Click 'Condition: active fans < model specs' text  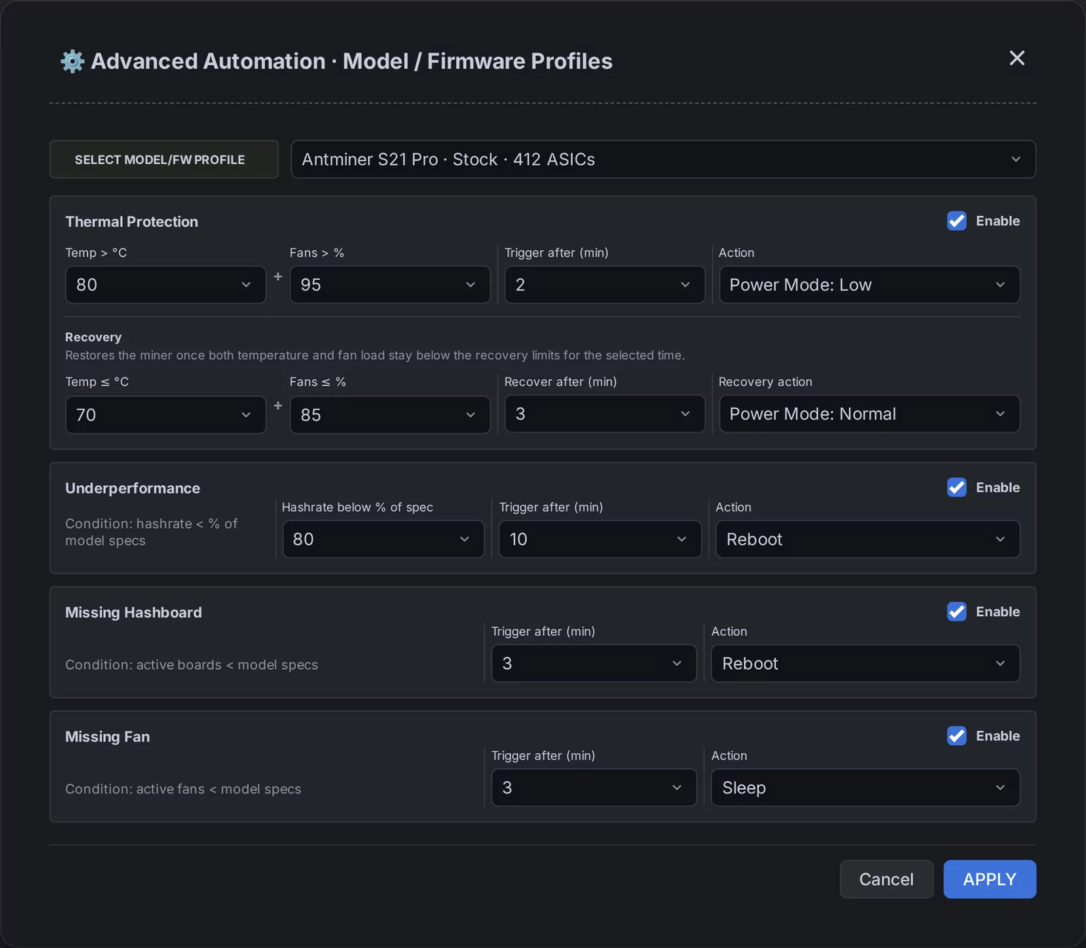point(183,789)
